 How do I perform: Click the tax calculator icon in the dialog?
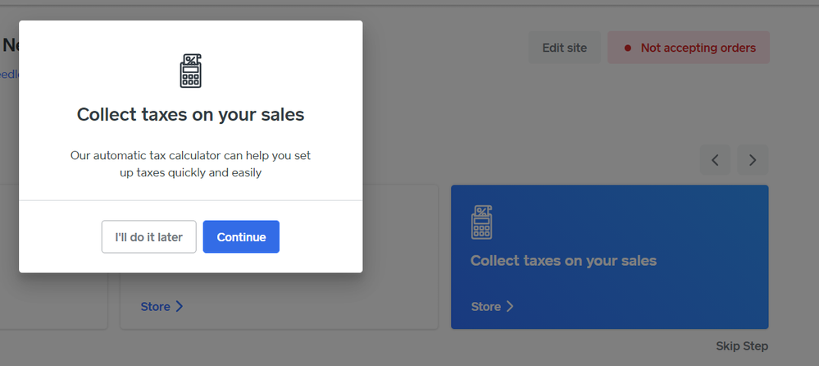coord(190,71)
